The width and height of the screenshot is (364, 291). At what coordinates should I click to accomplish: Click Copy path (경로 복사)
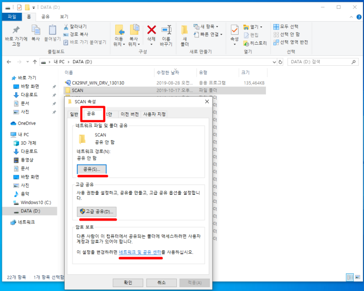[x=76, y=34]
